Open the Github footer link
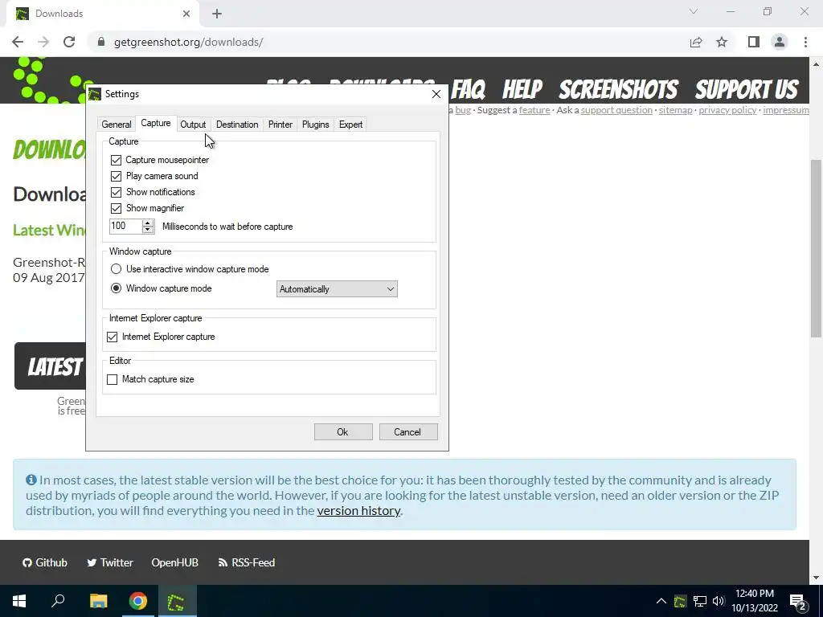The image size is (823, 617). pyautogui.click(x=45, y=562)
